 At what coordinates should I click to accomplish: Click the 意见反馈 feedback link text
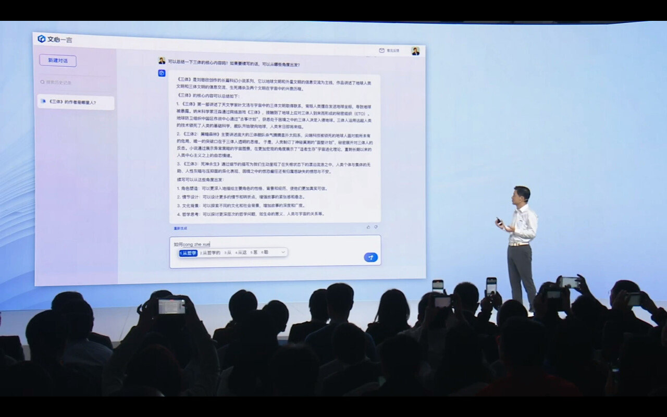point(392,51)
